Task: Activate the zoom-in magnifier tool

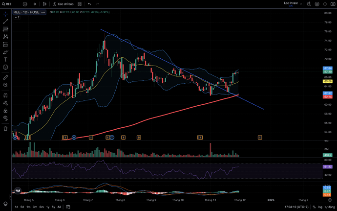Action: [5, 85]
